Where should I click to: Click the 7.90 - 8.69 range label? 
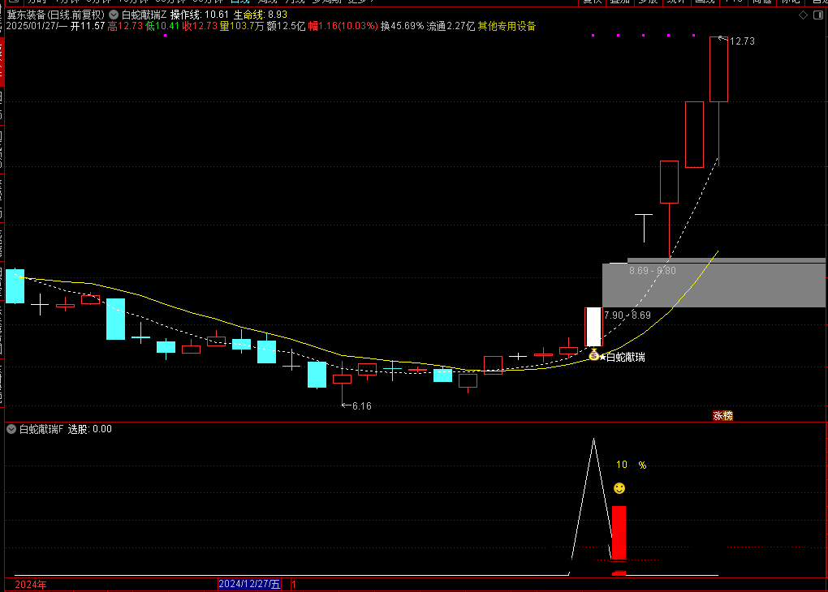[x=627, y=315]
